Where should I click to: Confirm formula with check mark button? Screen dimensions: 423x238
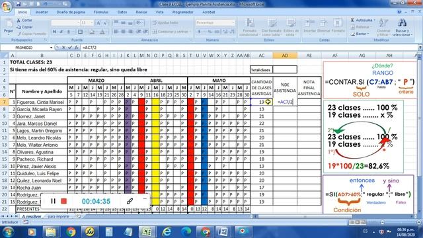(x=70, y=48)
